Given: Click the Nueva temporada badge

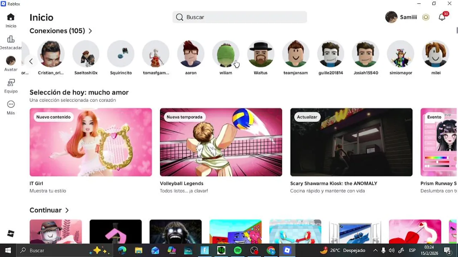Looking at the screenshot, I should pos(184,117).
